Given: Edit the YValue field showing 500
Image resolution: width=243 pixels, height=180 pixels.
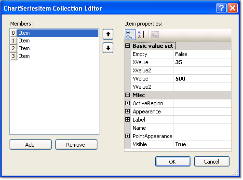Looking at the screenshot, I should point(202,79).
